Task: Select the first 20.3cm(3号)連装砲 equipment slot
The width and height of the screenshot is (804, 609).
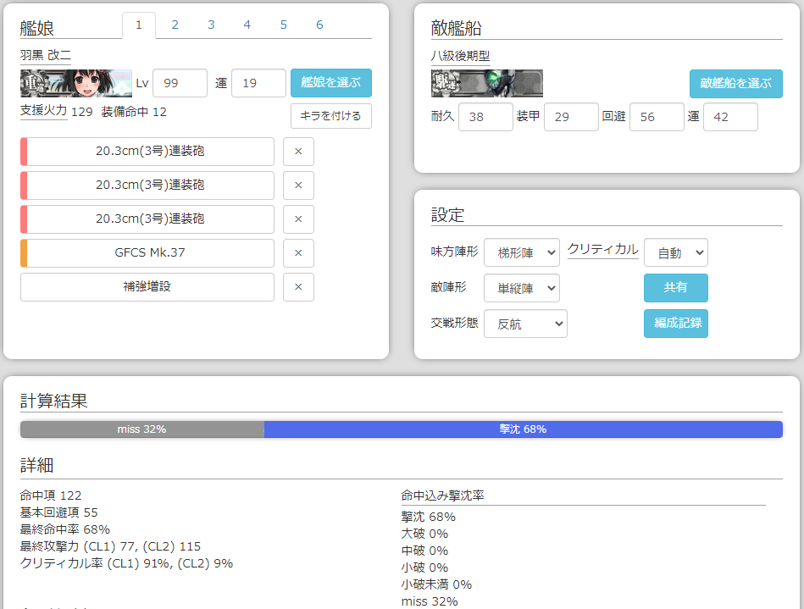Action: 147,152
